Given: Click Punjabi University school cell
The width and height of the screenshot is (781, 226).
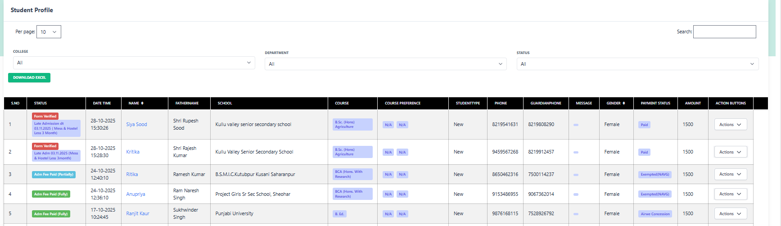Looking at the screenshot, I should click(234, 214).
